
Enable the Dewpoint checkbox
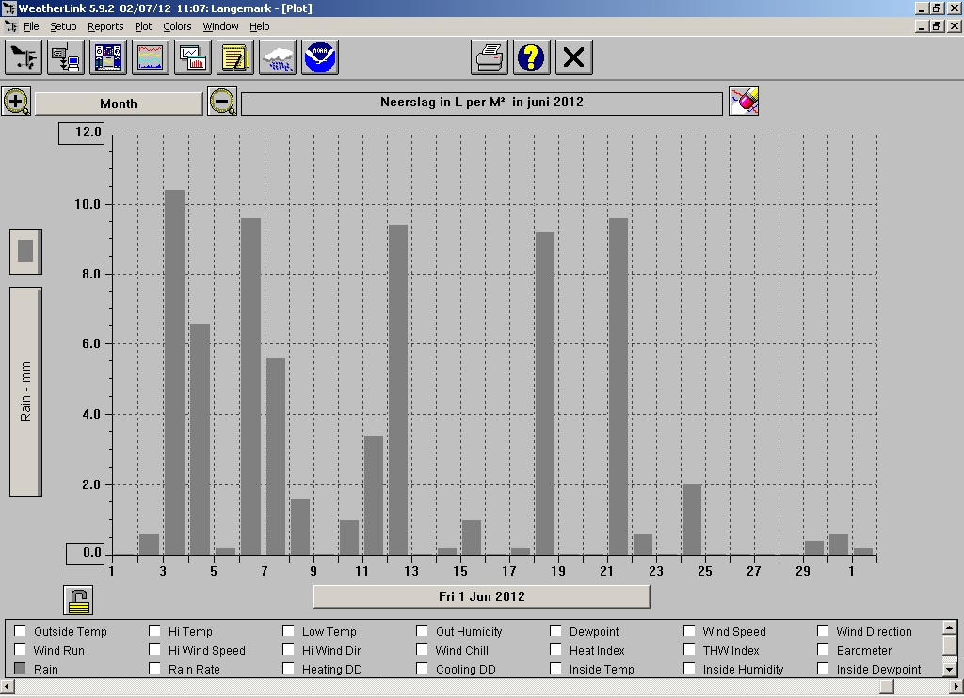click(x=555, y=631)
